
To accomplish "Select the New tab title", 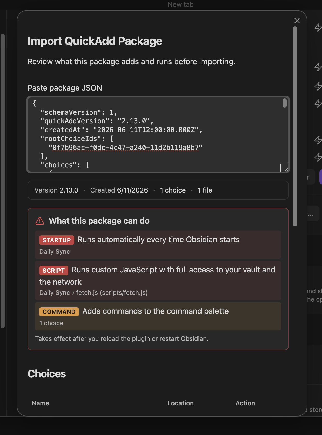I will (181, 4).
